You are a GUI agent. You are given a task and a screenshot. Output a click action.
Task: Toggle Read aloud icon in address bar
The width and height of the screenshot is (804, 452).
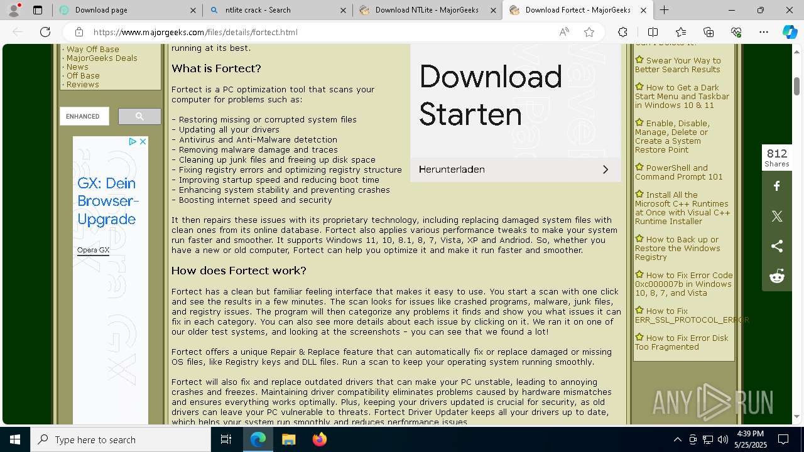point(564,32)
